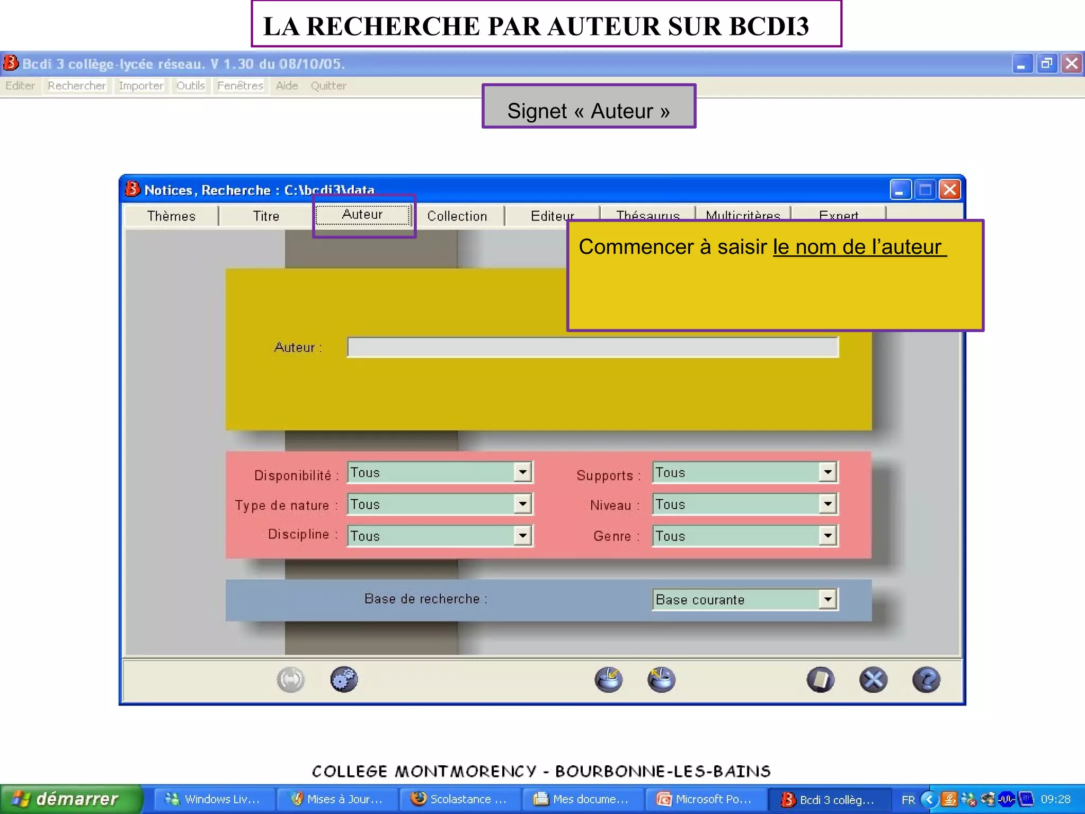This screenshot has width=1085, height=814.
Task: Expand the Base de recherche combo box
Action: [x=828, y=599]
